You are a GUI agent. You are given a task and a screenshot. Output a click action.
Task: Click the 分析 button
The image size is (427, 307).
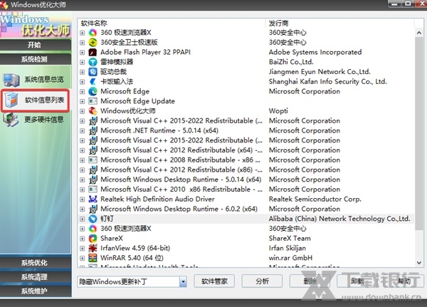tap(262, 281)
